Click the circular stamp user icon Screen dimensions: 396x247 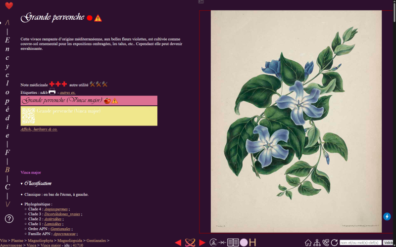213,243
